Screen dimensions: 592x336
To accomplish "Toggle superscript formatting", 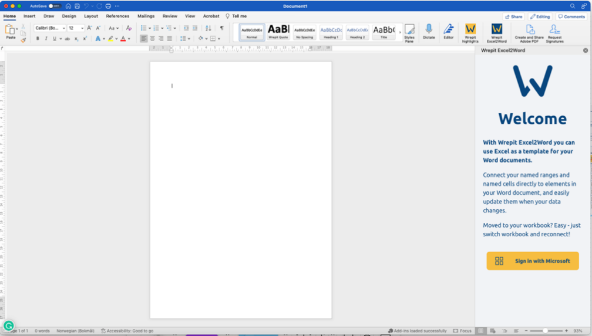I will click(85, 39).
